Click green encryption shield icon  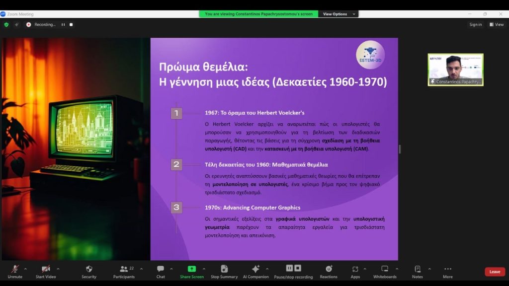[6, 25]
